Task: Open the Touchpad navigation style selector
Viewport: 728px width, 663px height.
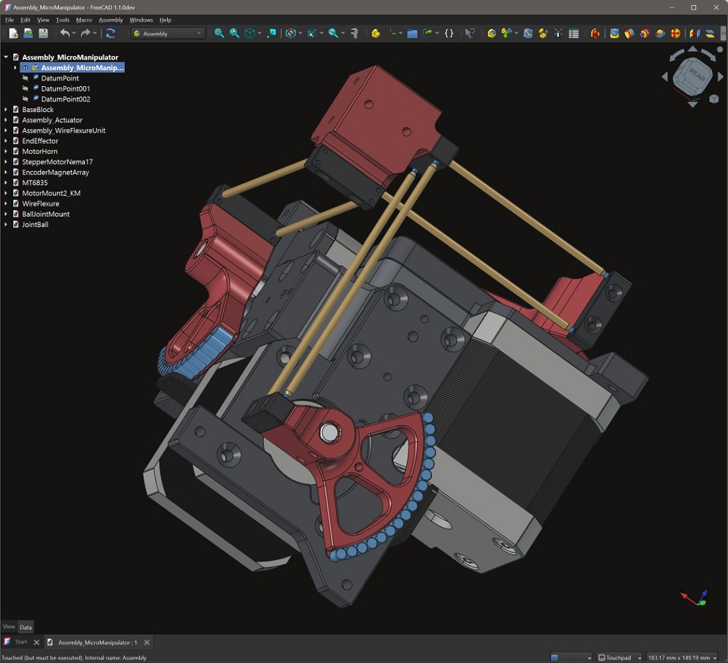Action: point(620,658)
